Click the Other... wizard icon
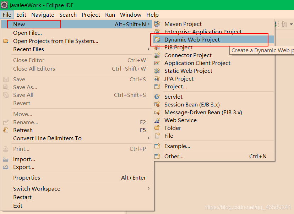 157,156
